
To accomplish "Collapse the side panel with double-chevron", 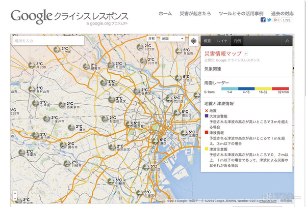I will [287, 41].
